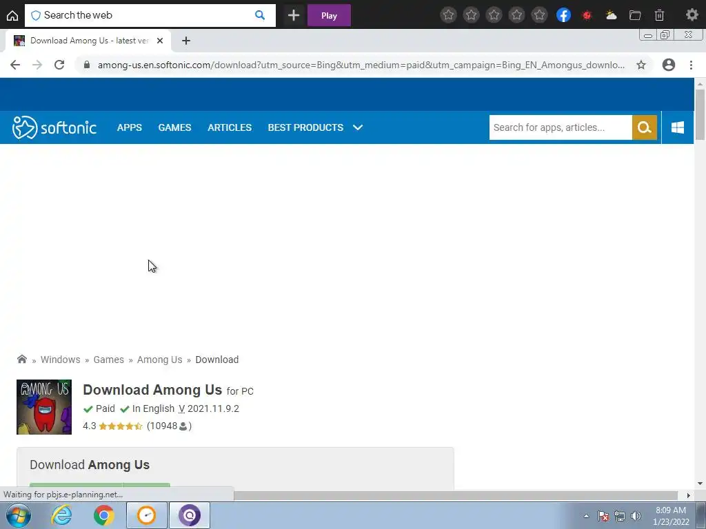Open the ARTICLES menu item
This screenshot has height=529, width=706.
pos(230,127)
